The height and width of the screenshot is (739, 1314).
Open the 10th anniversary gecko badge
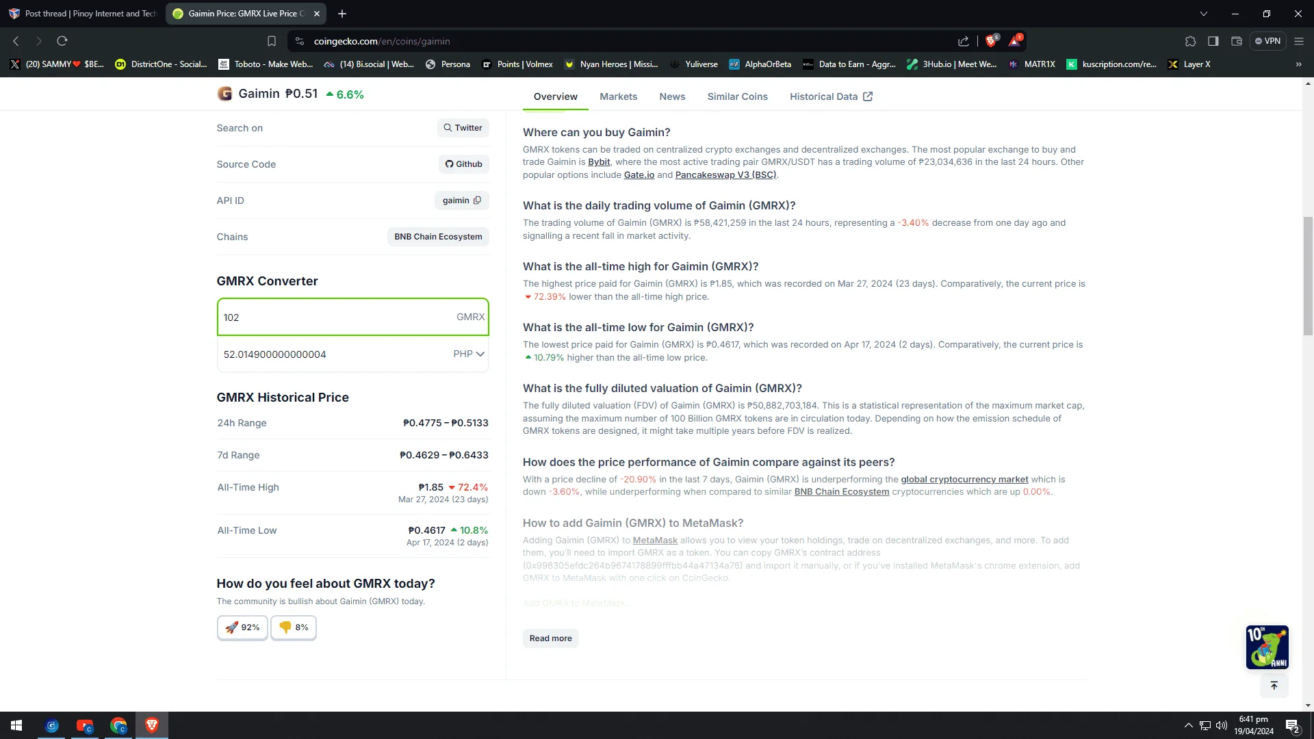(1267, 647)
